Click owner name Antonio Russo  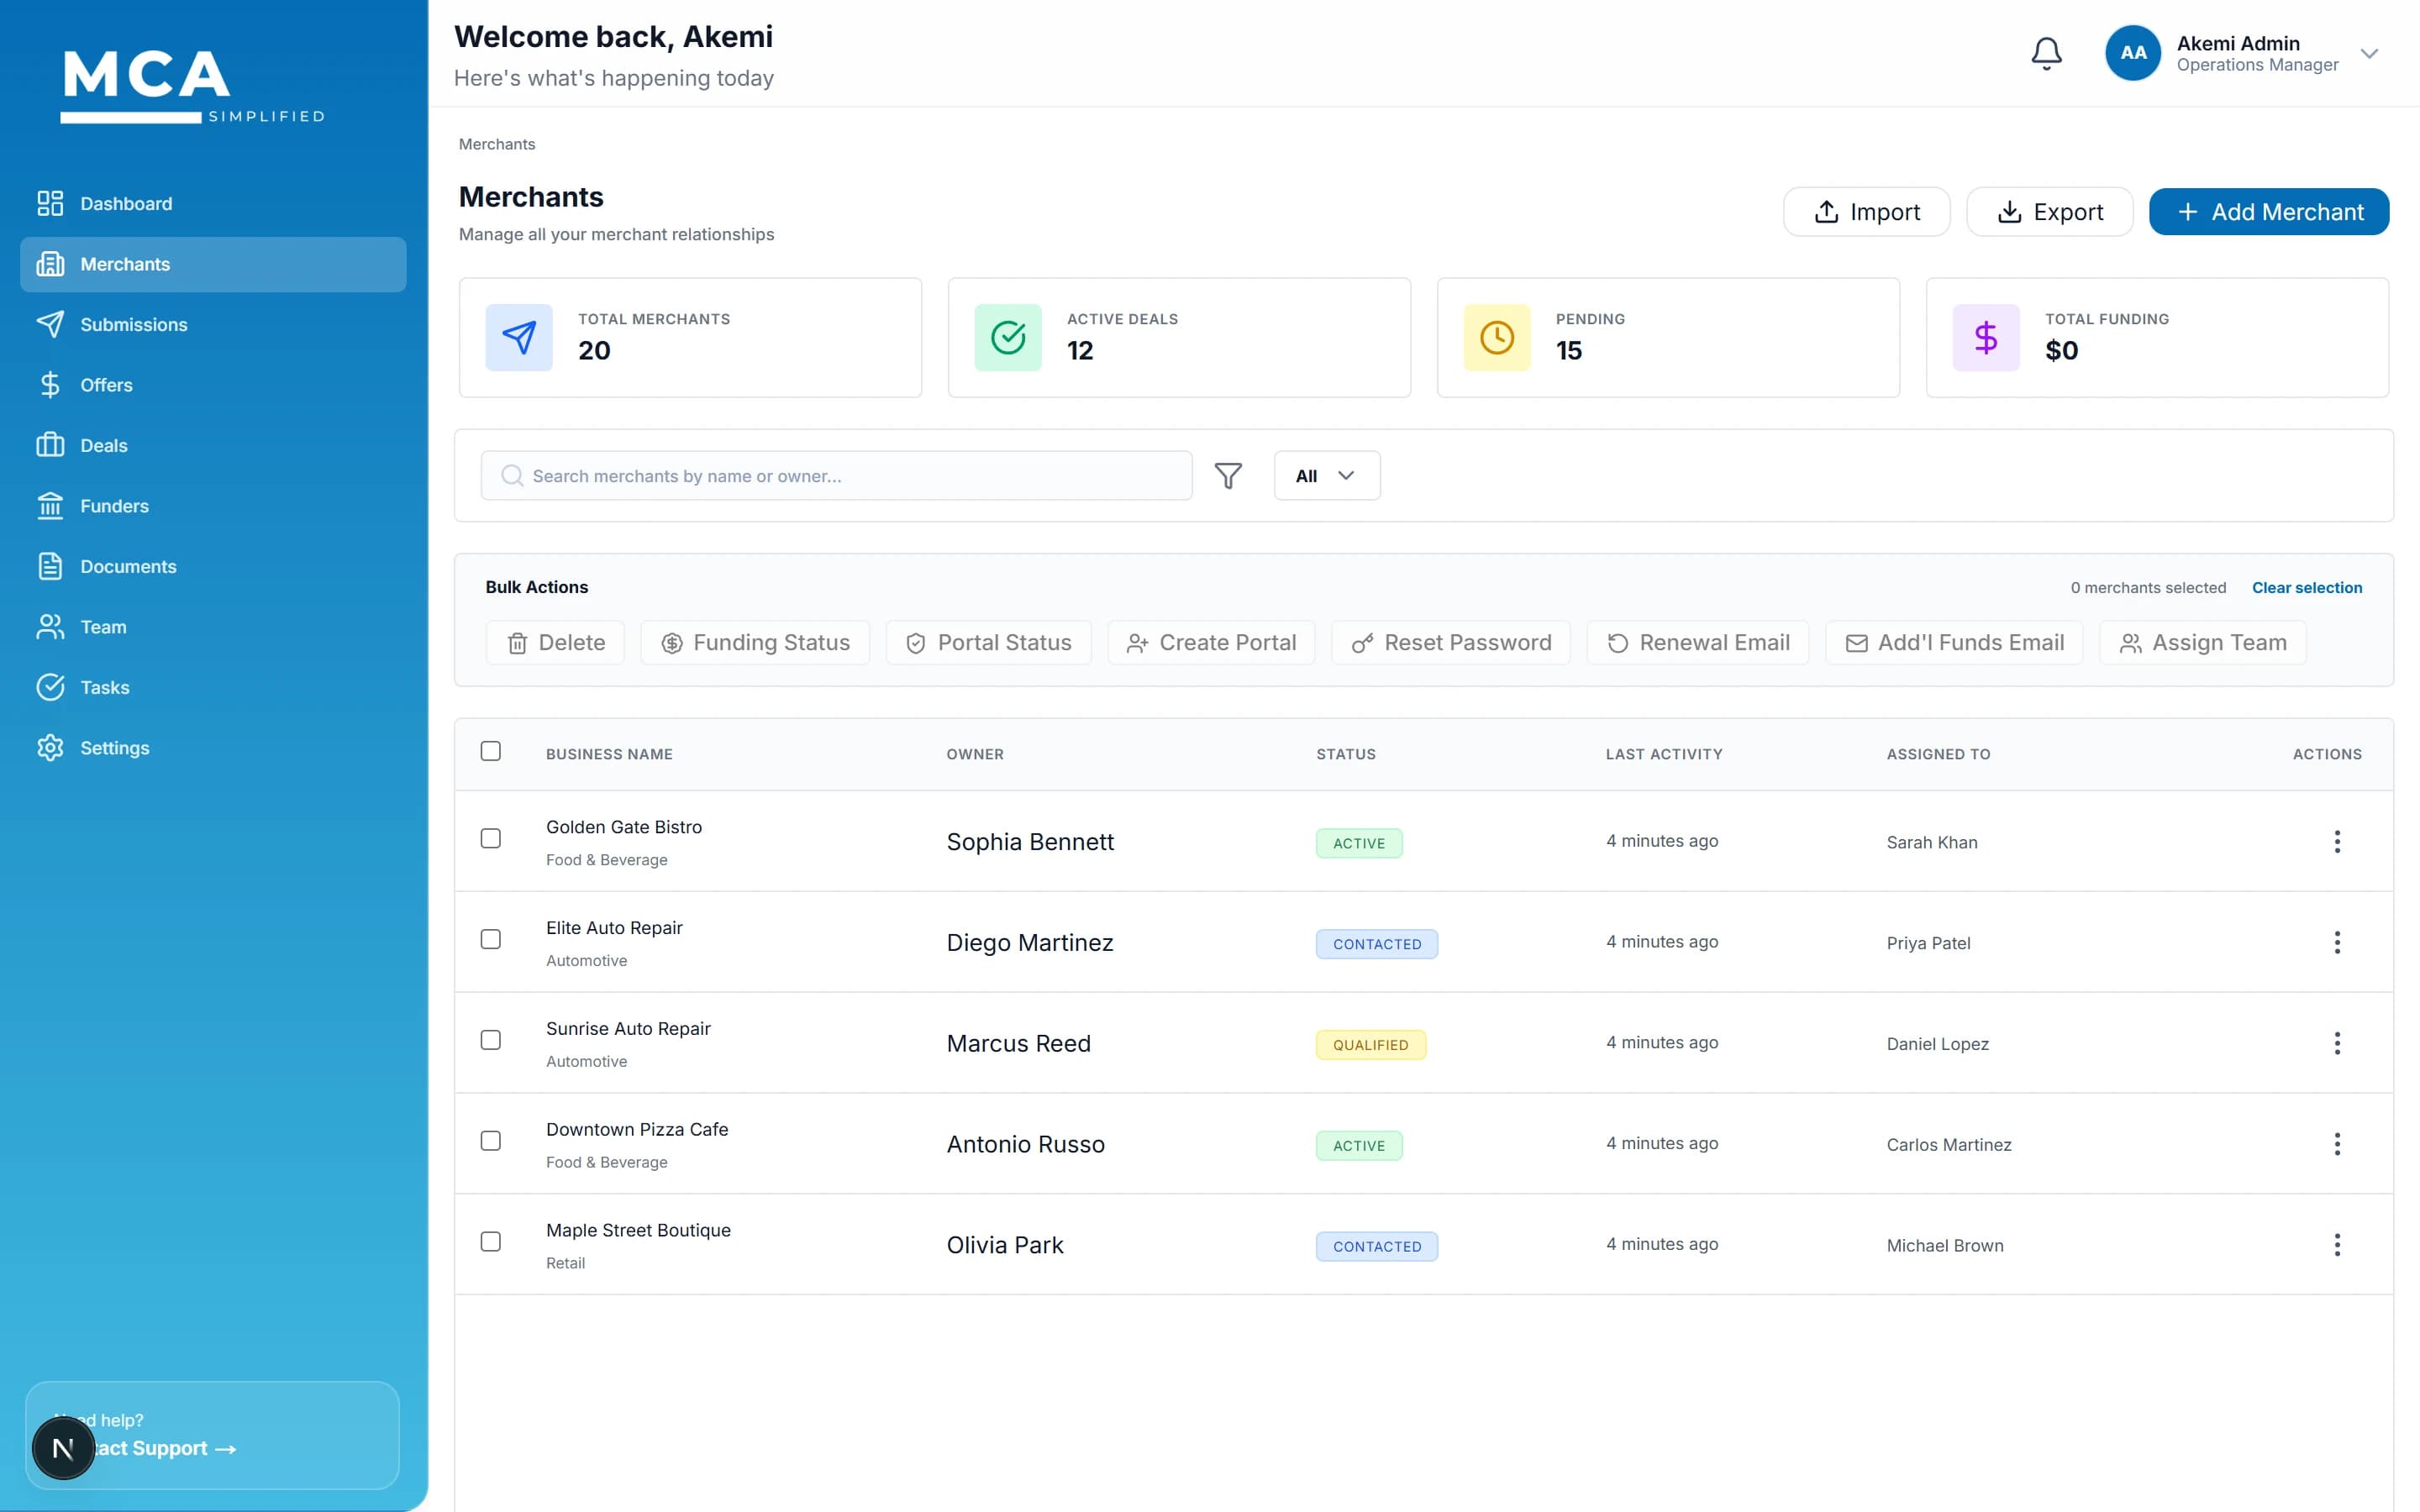pyautogui.click(x=1026, y=1144)
